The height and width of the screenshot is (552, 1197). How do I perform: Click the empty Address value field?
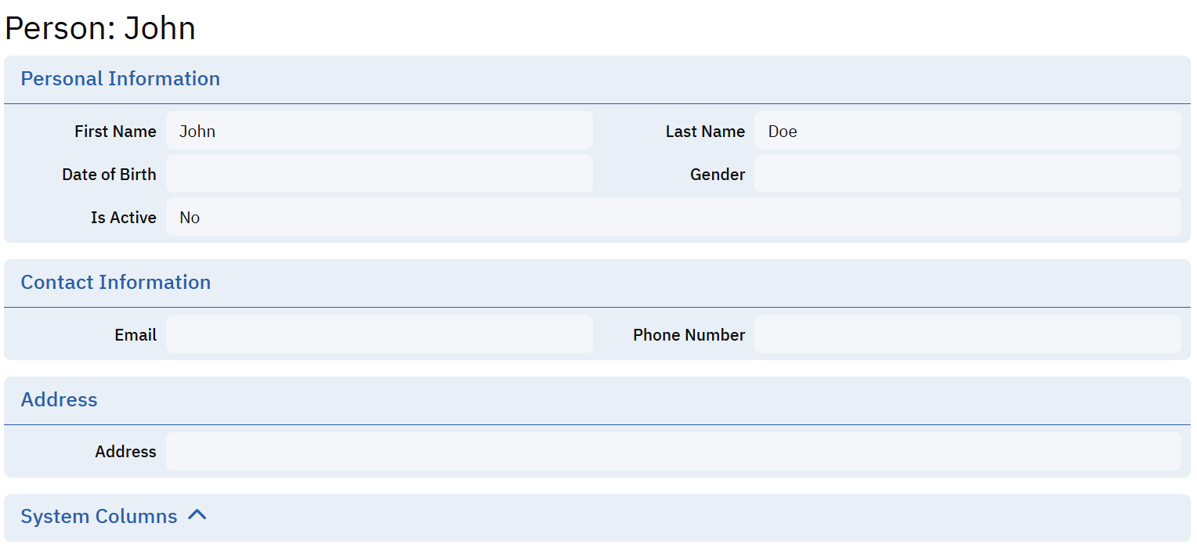coord(672,452)
